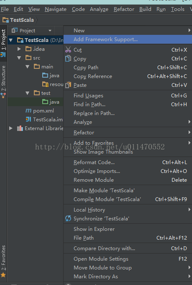Open Move Module to Group submenu
The image size is (192, 285).
[x=128, y=267]
